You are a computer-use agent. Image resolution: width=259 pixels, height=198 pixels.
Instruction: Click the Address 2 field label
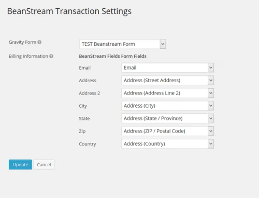coord(90,93)
